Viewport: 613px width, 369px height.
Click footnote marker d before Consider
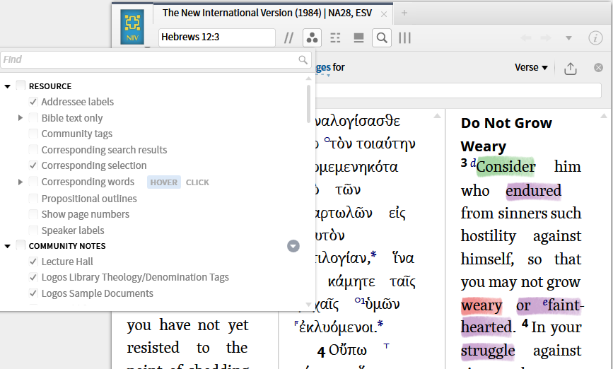pyautogui.click(x=473, y=163)
